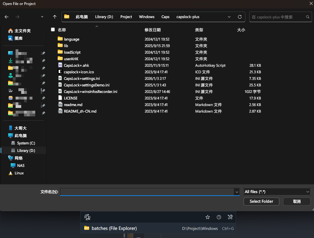This screenshot has width=314, height=238.
Task: Open the tools settings wrench icon
Action: click(x=230, y=217)
